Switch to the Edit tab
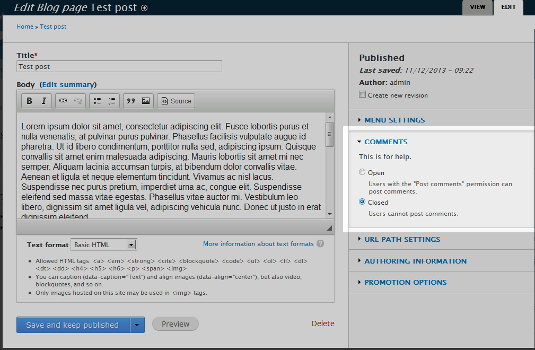535x350 pixels. coord(508,7)
